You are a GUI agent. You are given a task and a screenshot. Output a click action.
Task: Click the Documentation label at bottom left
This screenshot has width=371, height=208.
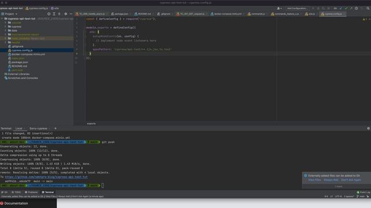coord(16,203)
